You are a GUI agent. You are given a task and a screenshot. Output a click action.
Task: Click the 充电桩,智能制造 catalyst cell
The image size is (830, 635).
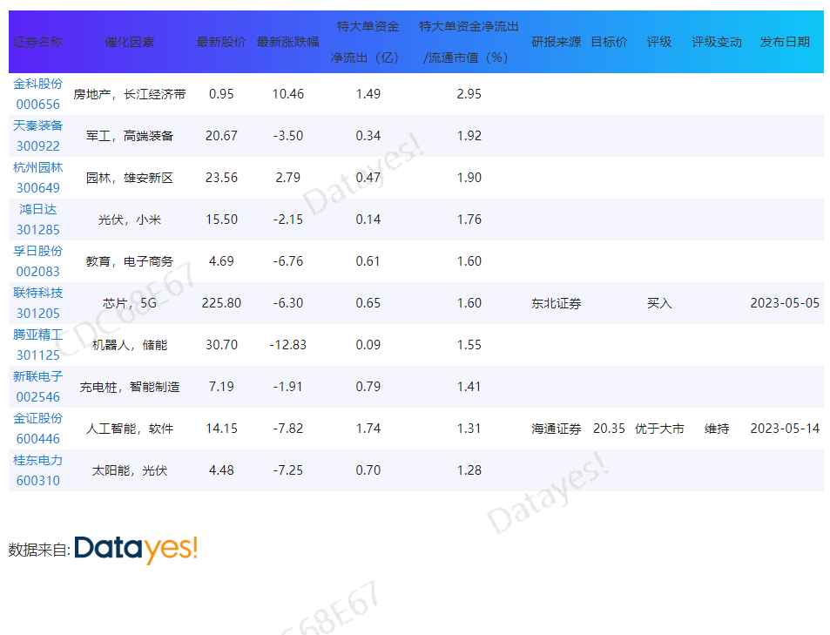[130, 387]
